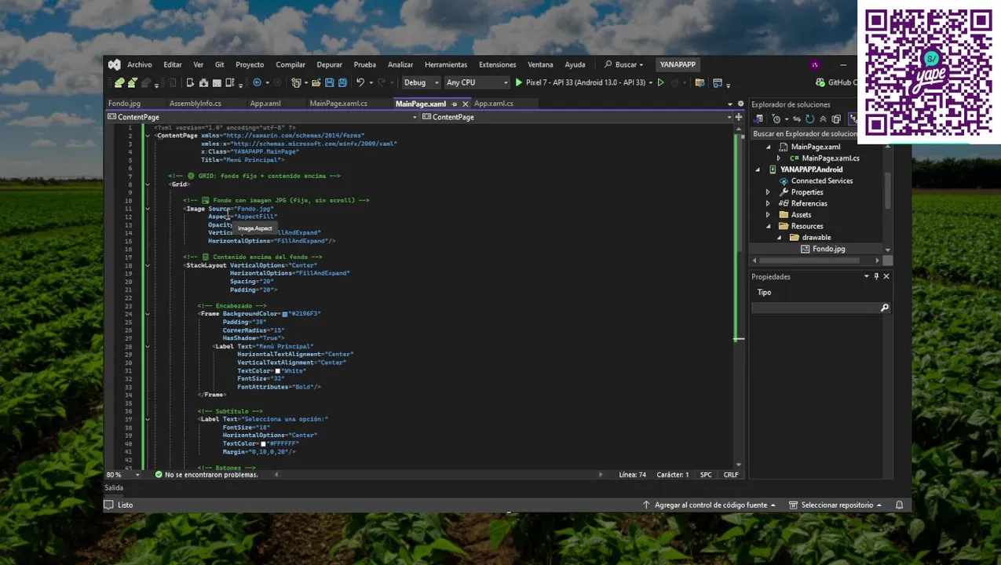Click Seleccionar repositorio button
Screen dimensions: 1001x565
click(835, 505)
